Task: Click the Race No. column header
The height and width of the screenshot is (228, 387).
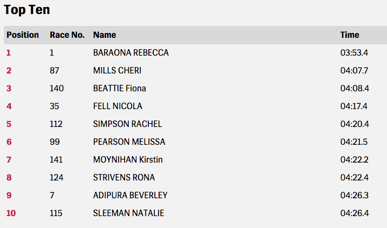Action: pos(67,35)
